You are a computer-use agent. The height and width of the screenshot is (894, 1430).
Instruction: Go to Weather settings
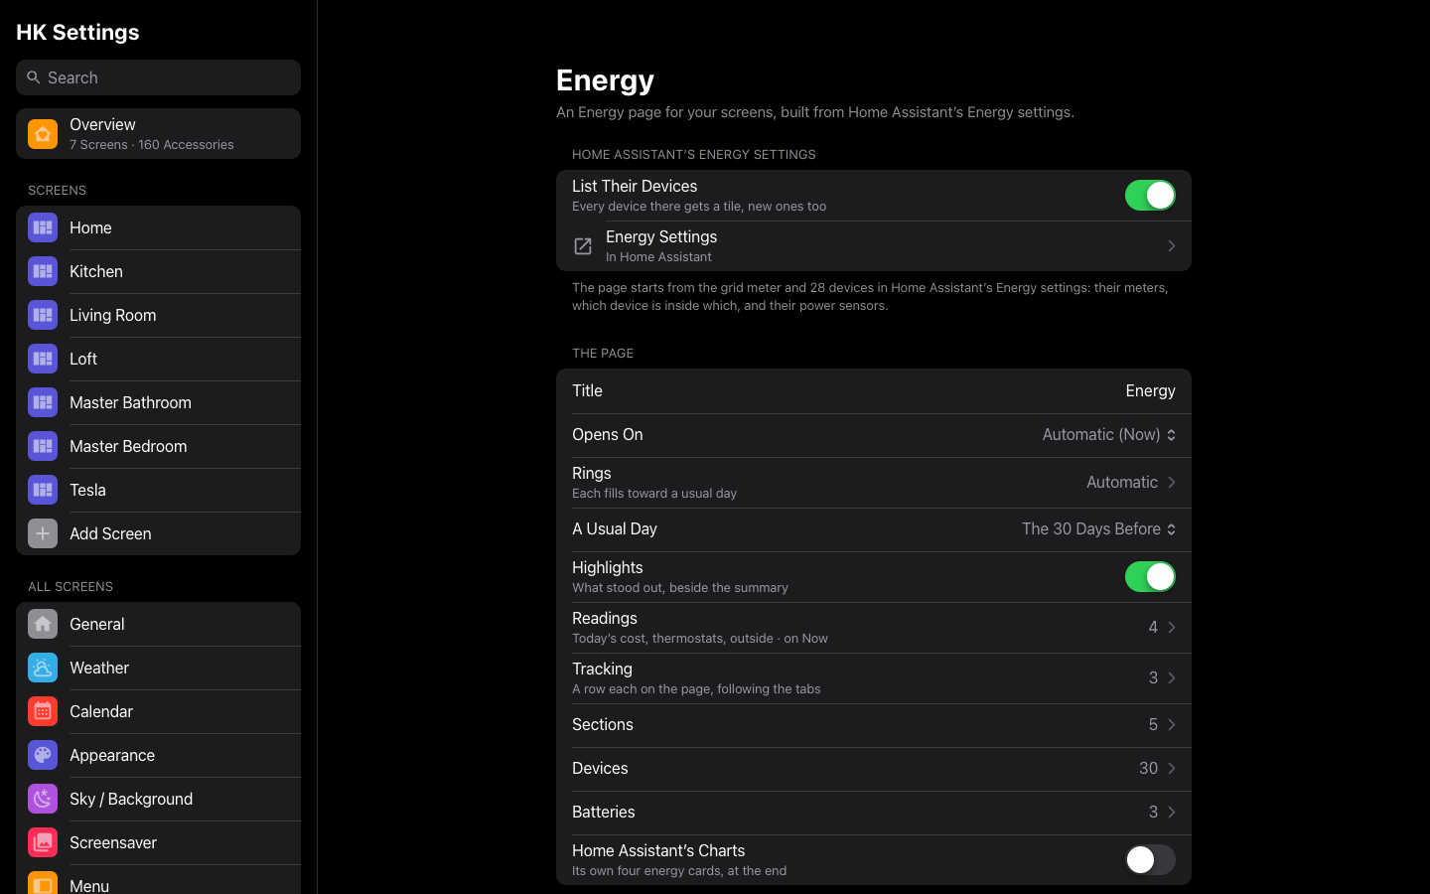[x=158, y=668]
